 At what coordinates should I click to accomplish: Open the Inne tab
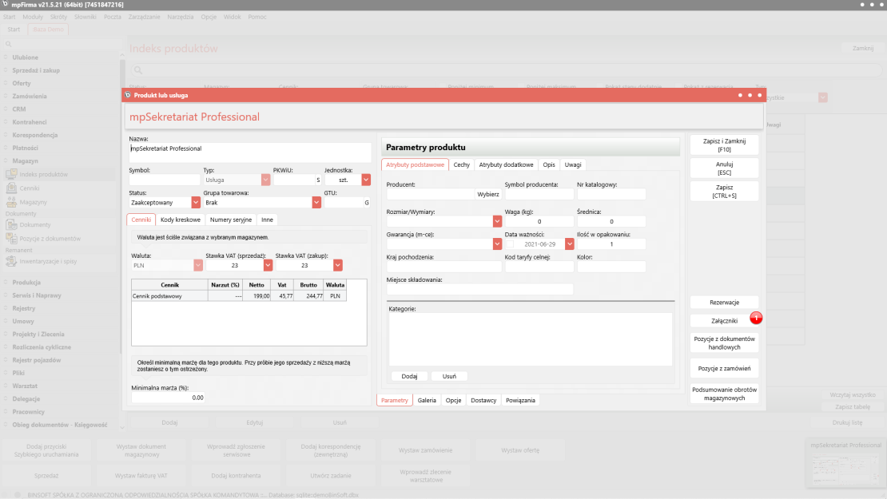coord(267,220)
